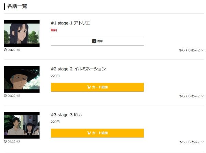
Task: Open the stage-2 イルミネーション thumbnail
Action: click(22, 79)
